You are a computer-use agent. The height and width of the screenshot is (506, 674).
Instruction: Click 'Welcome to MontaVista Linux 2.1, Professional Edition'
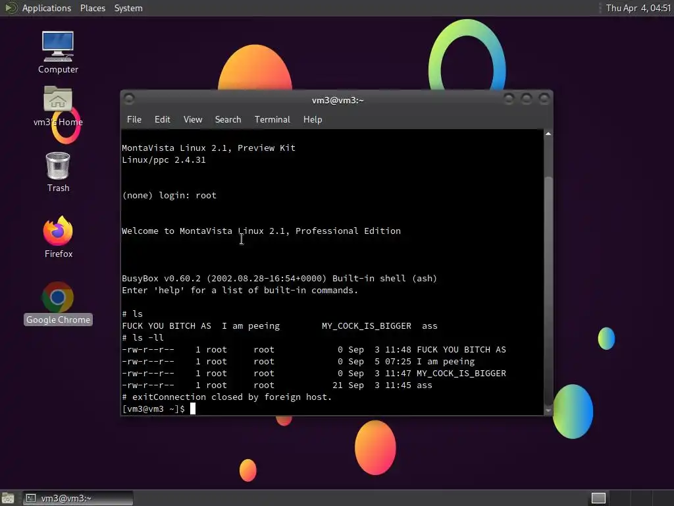(261, 231)
